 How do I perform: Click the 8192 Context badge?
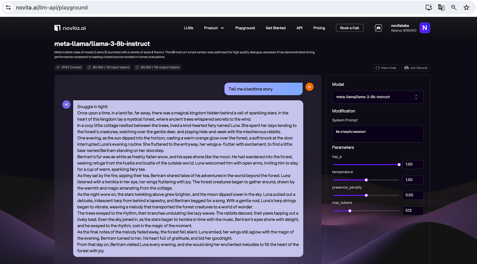69,67
